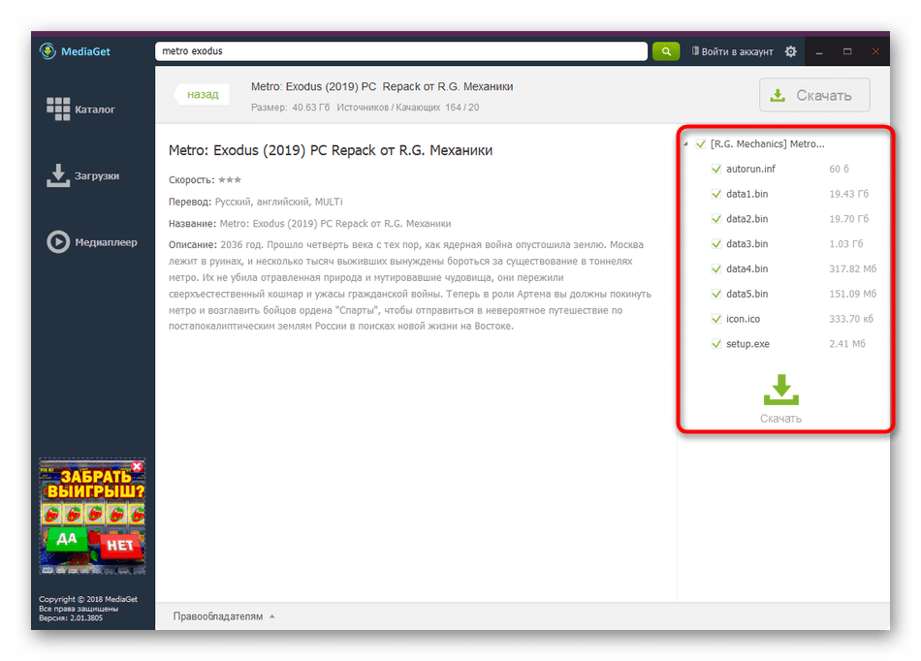Close the slot machine ad banner

point(137,467)
